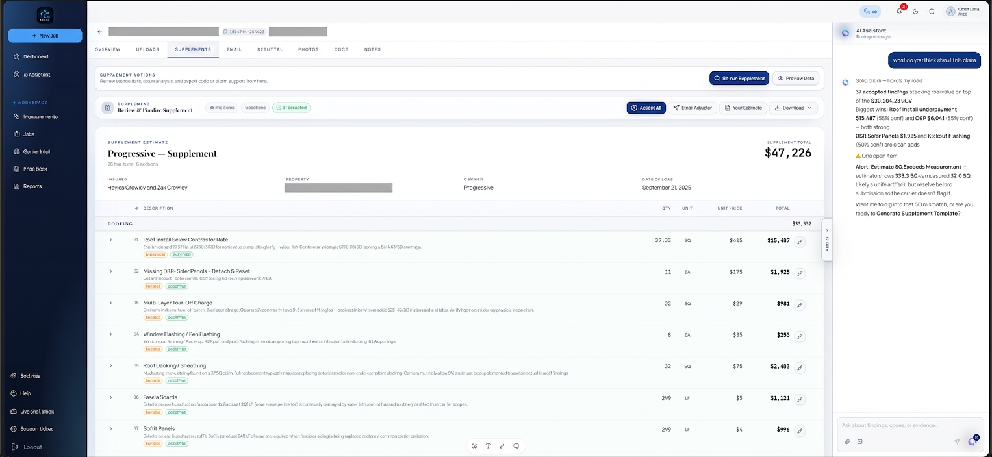Open the Reports sidebar item
The image size is (992, 457).
click(x=32, y=186)
